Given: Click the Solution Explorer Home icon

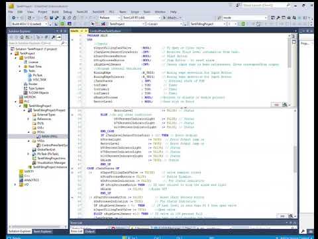Looking at the screenshot, I should [x=22, y=37].
